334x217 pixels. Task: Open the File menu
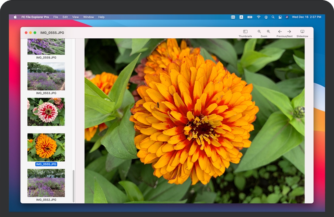tap(55, 17)
